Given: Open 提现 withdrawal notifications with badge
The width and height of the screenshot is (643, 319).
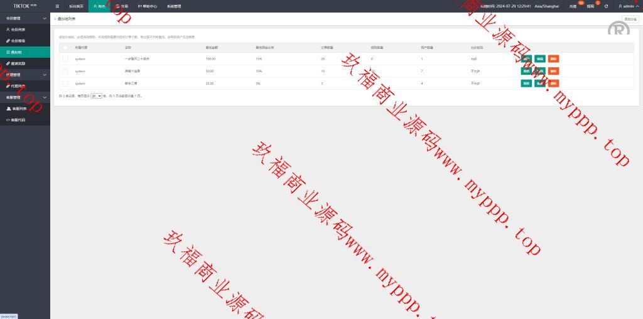Looking at the screenshot, I should [x=590, y=6].
